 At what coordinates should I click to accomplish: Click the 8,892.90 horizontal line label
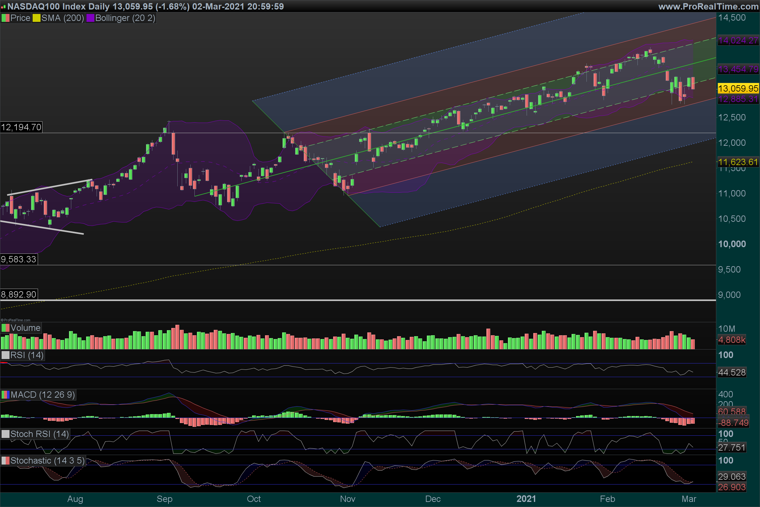[x=19, y=295]
